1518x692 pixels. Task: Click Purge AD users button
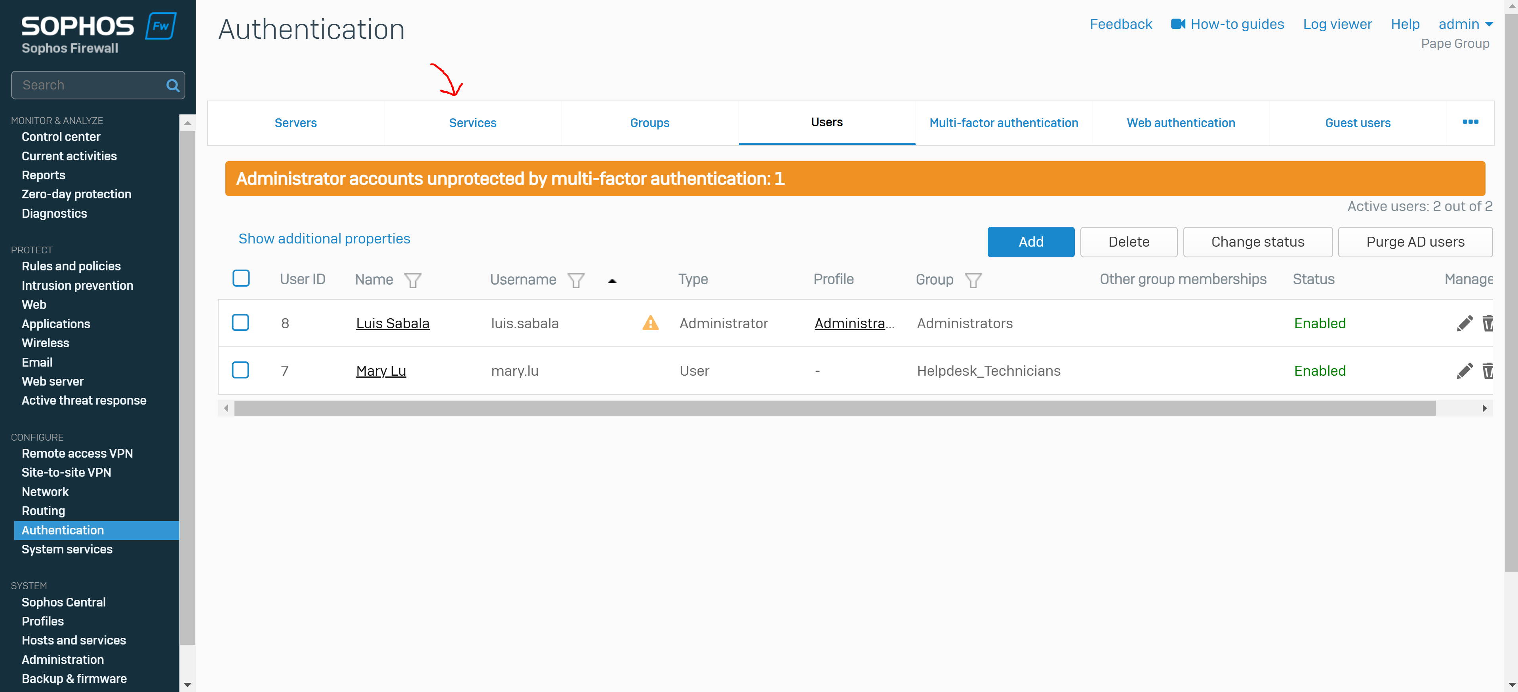[1415, 242]
